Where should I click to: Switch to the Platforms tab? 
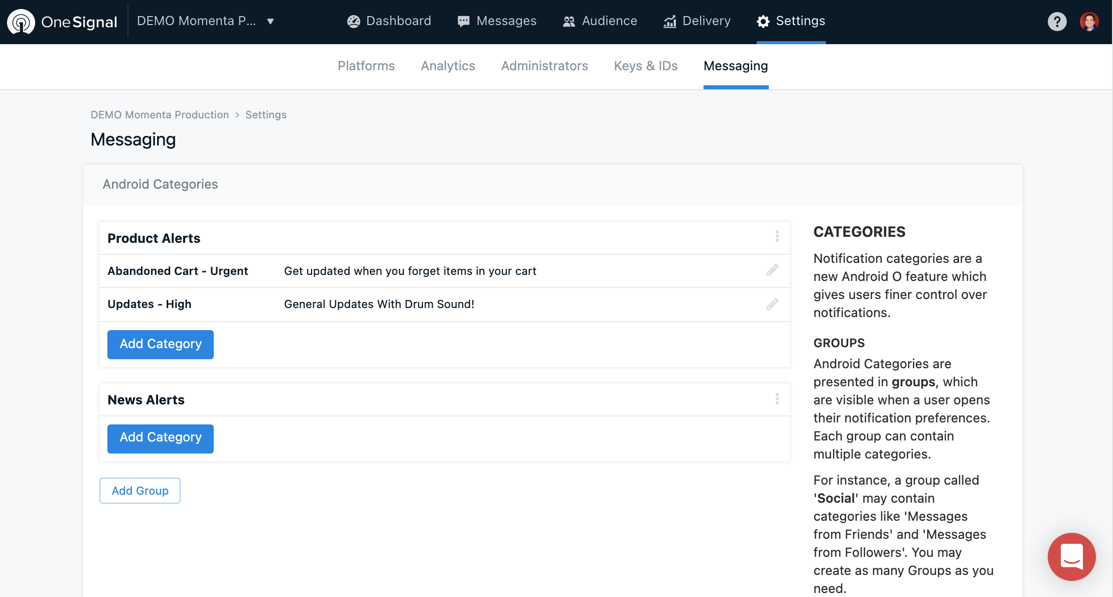(366, 66)
